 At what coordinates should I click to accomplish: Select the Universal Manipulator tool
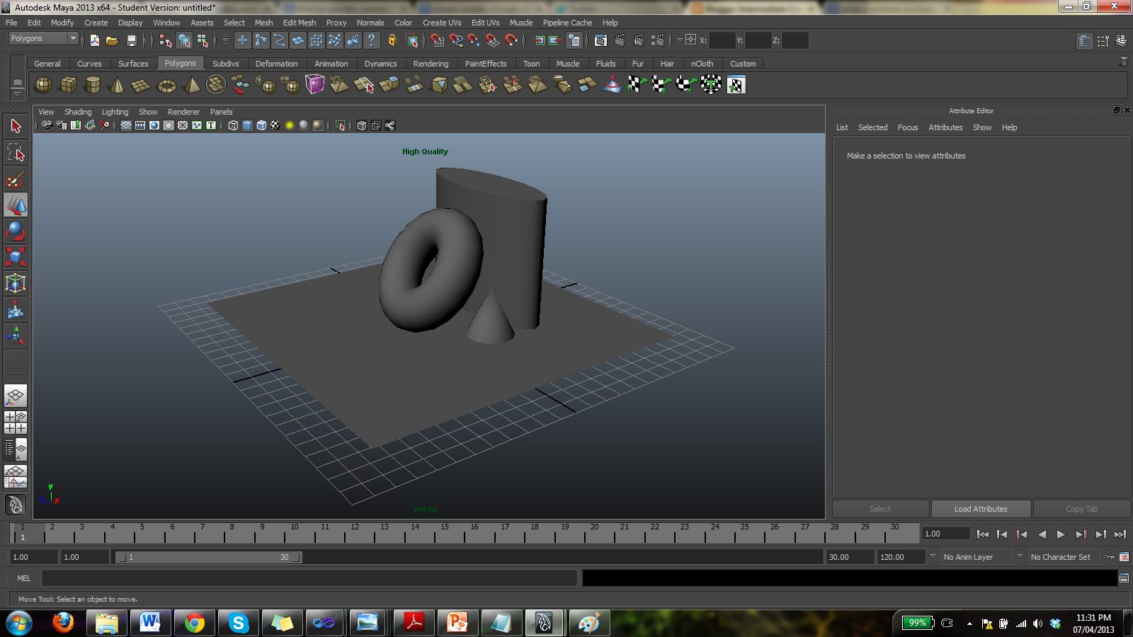16,284
